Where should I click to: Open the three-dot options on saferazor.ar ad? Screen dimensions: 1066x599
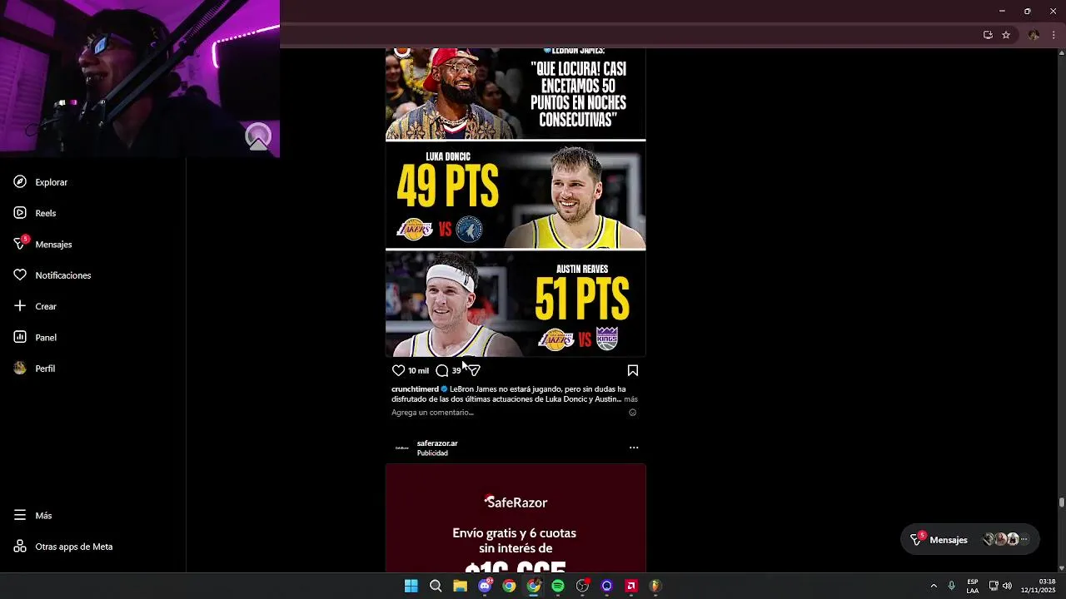point(634,448)
